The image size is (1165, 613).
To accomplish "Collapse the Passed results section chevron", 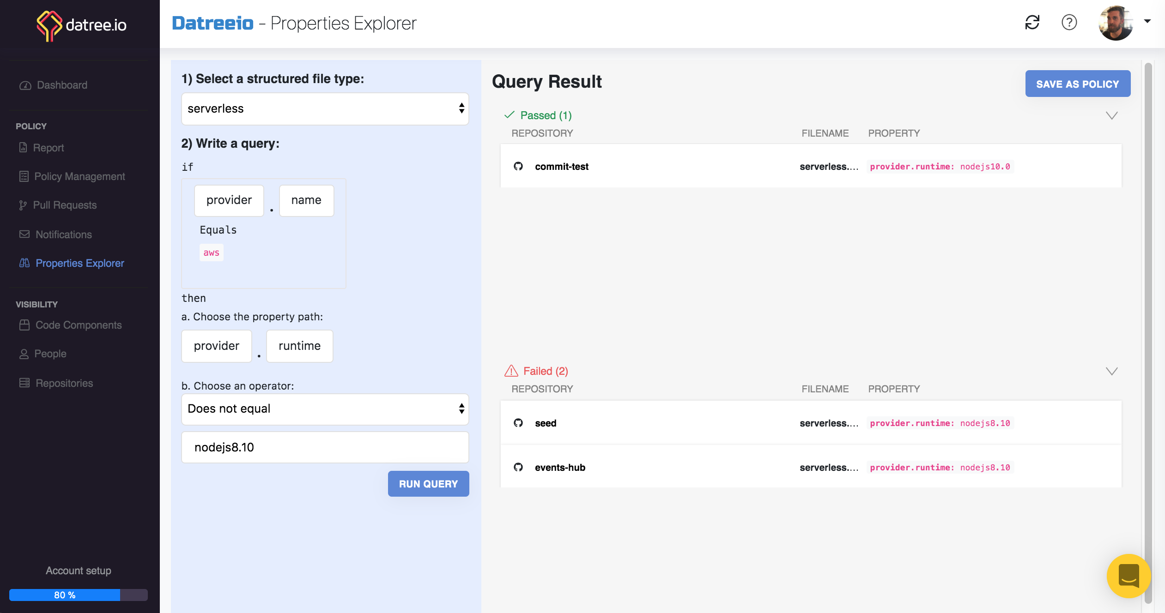I will pyautogui.click(x=1112, y=115).
